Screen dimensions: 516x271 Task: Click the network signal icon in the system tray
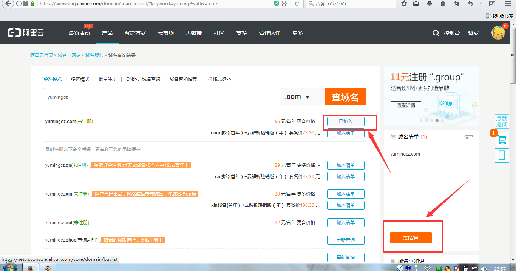[428, 268]
